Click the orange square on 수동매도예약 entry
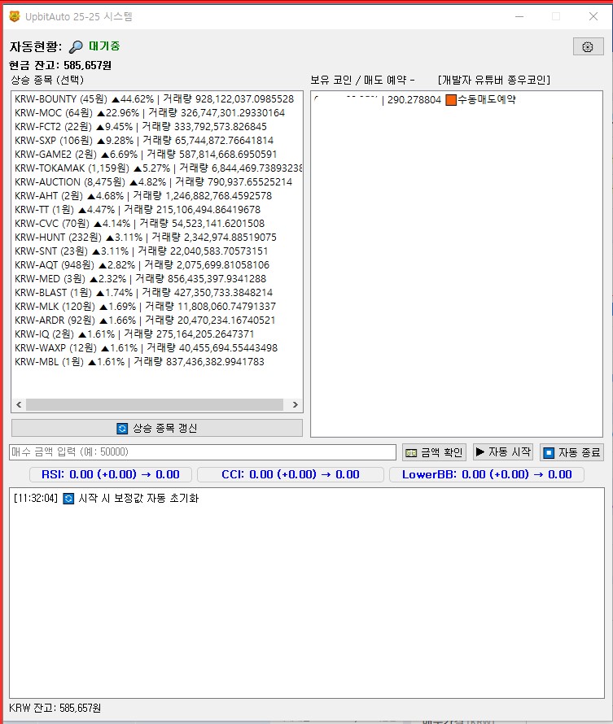This screenshot has height=724, width=613. click(450, 100)
